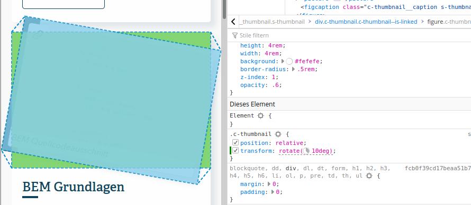This screenshot has height=205, width=471.
Task: Disable the position: relative declaration
Action: click(235, 143)
